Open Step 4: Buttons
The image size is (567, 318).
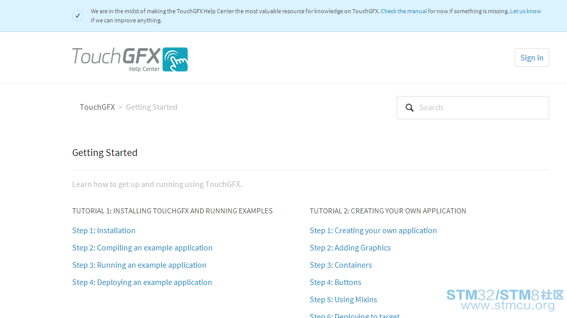coord(335,282)
